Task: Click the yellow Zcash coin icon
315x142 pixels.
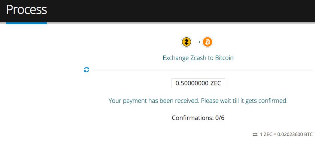Action: [x=187, y=42]
